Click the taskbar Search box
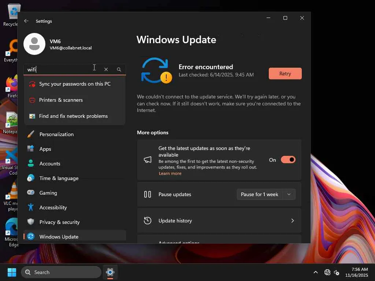This screenshot has height=281, width=375. 61,272
